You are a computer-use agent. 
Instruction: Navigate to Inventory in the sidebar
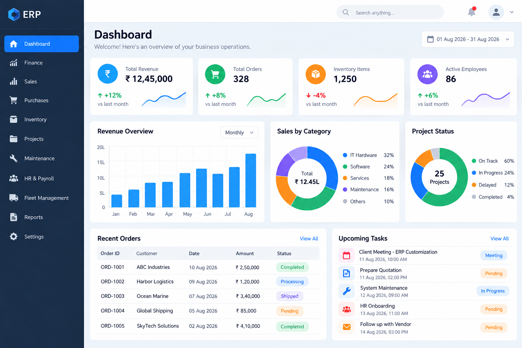(x=41, y=120)
